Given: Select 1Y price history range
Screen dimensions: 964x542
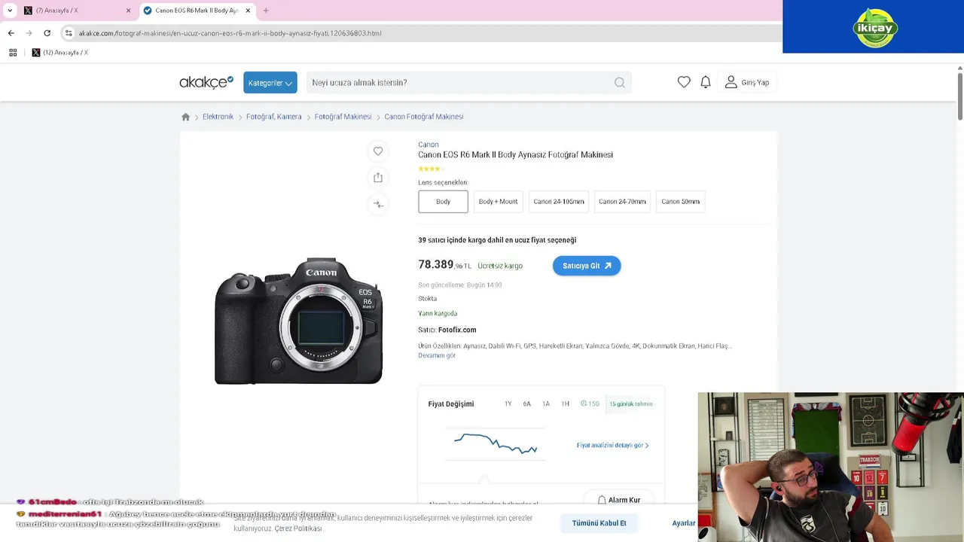Looking at the screenshot, I should coord(508,404).
